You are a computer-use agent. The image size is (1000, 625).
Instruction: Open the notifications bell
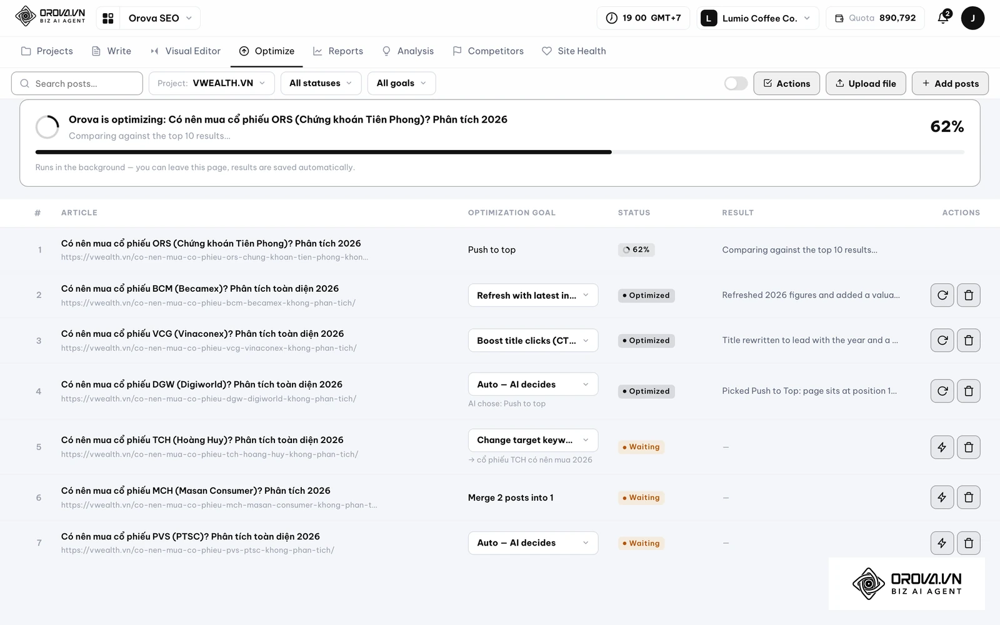(944, 17)
